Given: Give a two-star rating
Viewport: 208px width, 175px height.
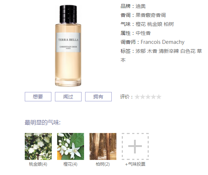Looking at the screenshot, I should [143, 97].
